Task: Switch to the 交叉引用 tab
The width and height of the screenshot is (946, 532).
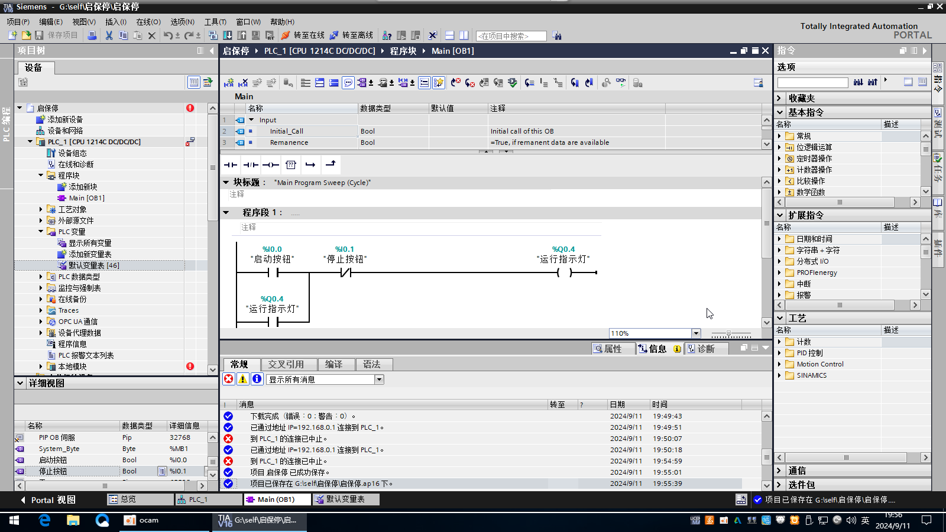Action: pyautogui.click(x=286, y=365)
